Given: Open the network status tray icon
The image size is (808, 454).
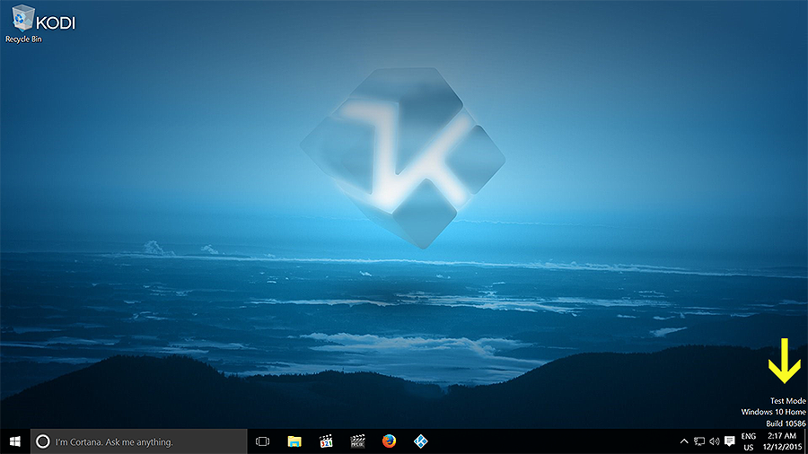Looking at the screenshot, I should (699, 441).
